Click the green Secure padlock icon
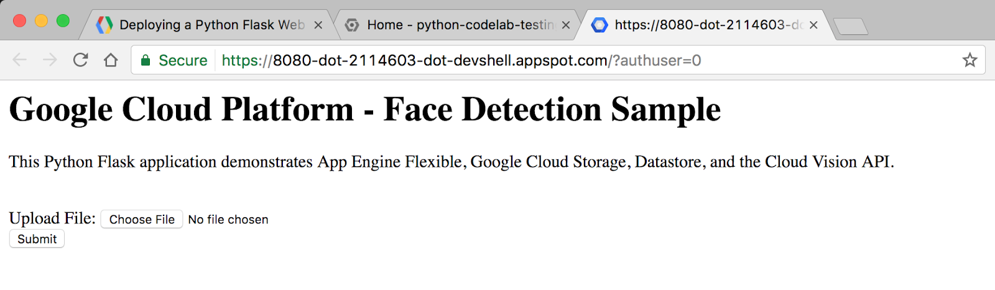 click(x=146, y=60)
